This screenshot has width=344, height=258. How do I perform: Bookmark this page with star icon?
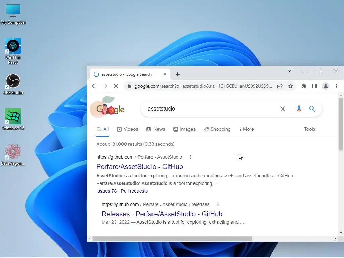(x=291, y=86)
